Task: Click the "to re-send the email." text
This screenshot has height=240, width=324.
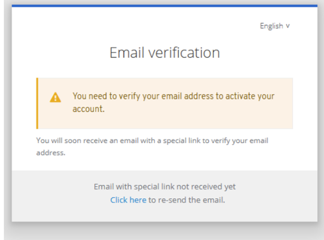Action: [x=187, y=200]
